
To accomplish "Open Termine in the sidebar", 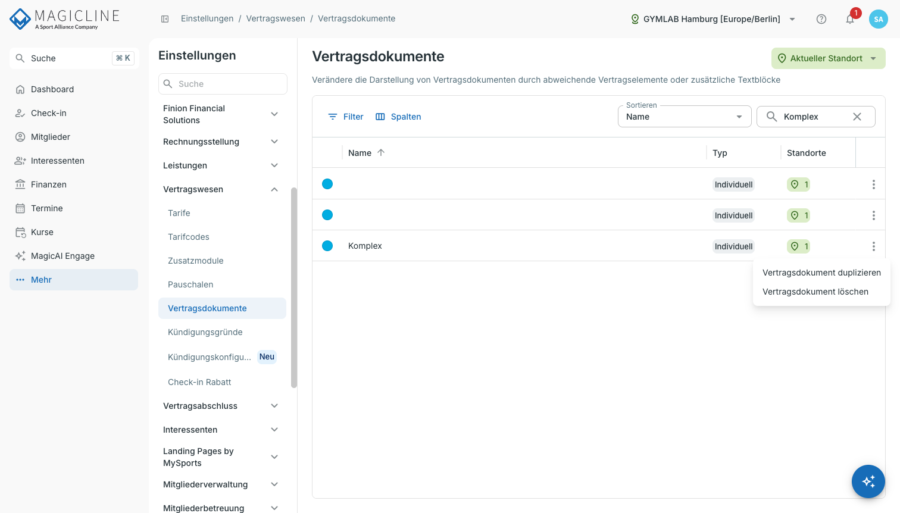I will [x=74, y=208].
